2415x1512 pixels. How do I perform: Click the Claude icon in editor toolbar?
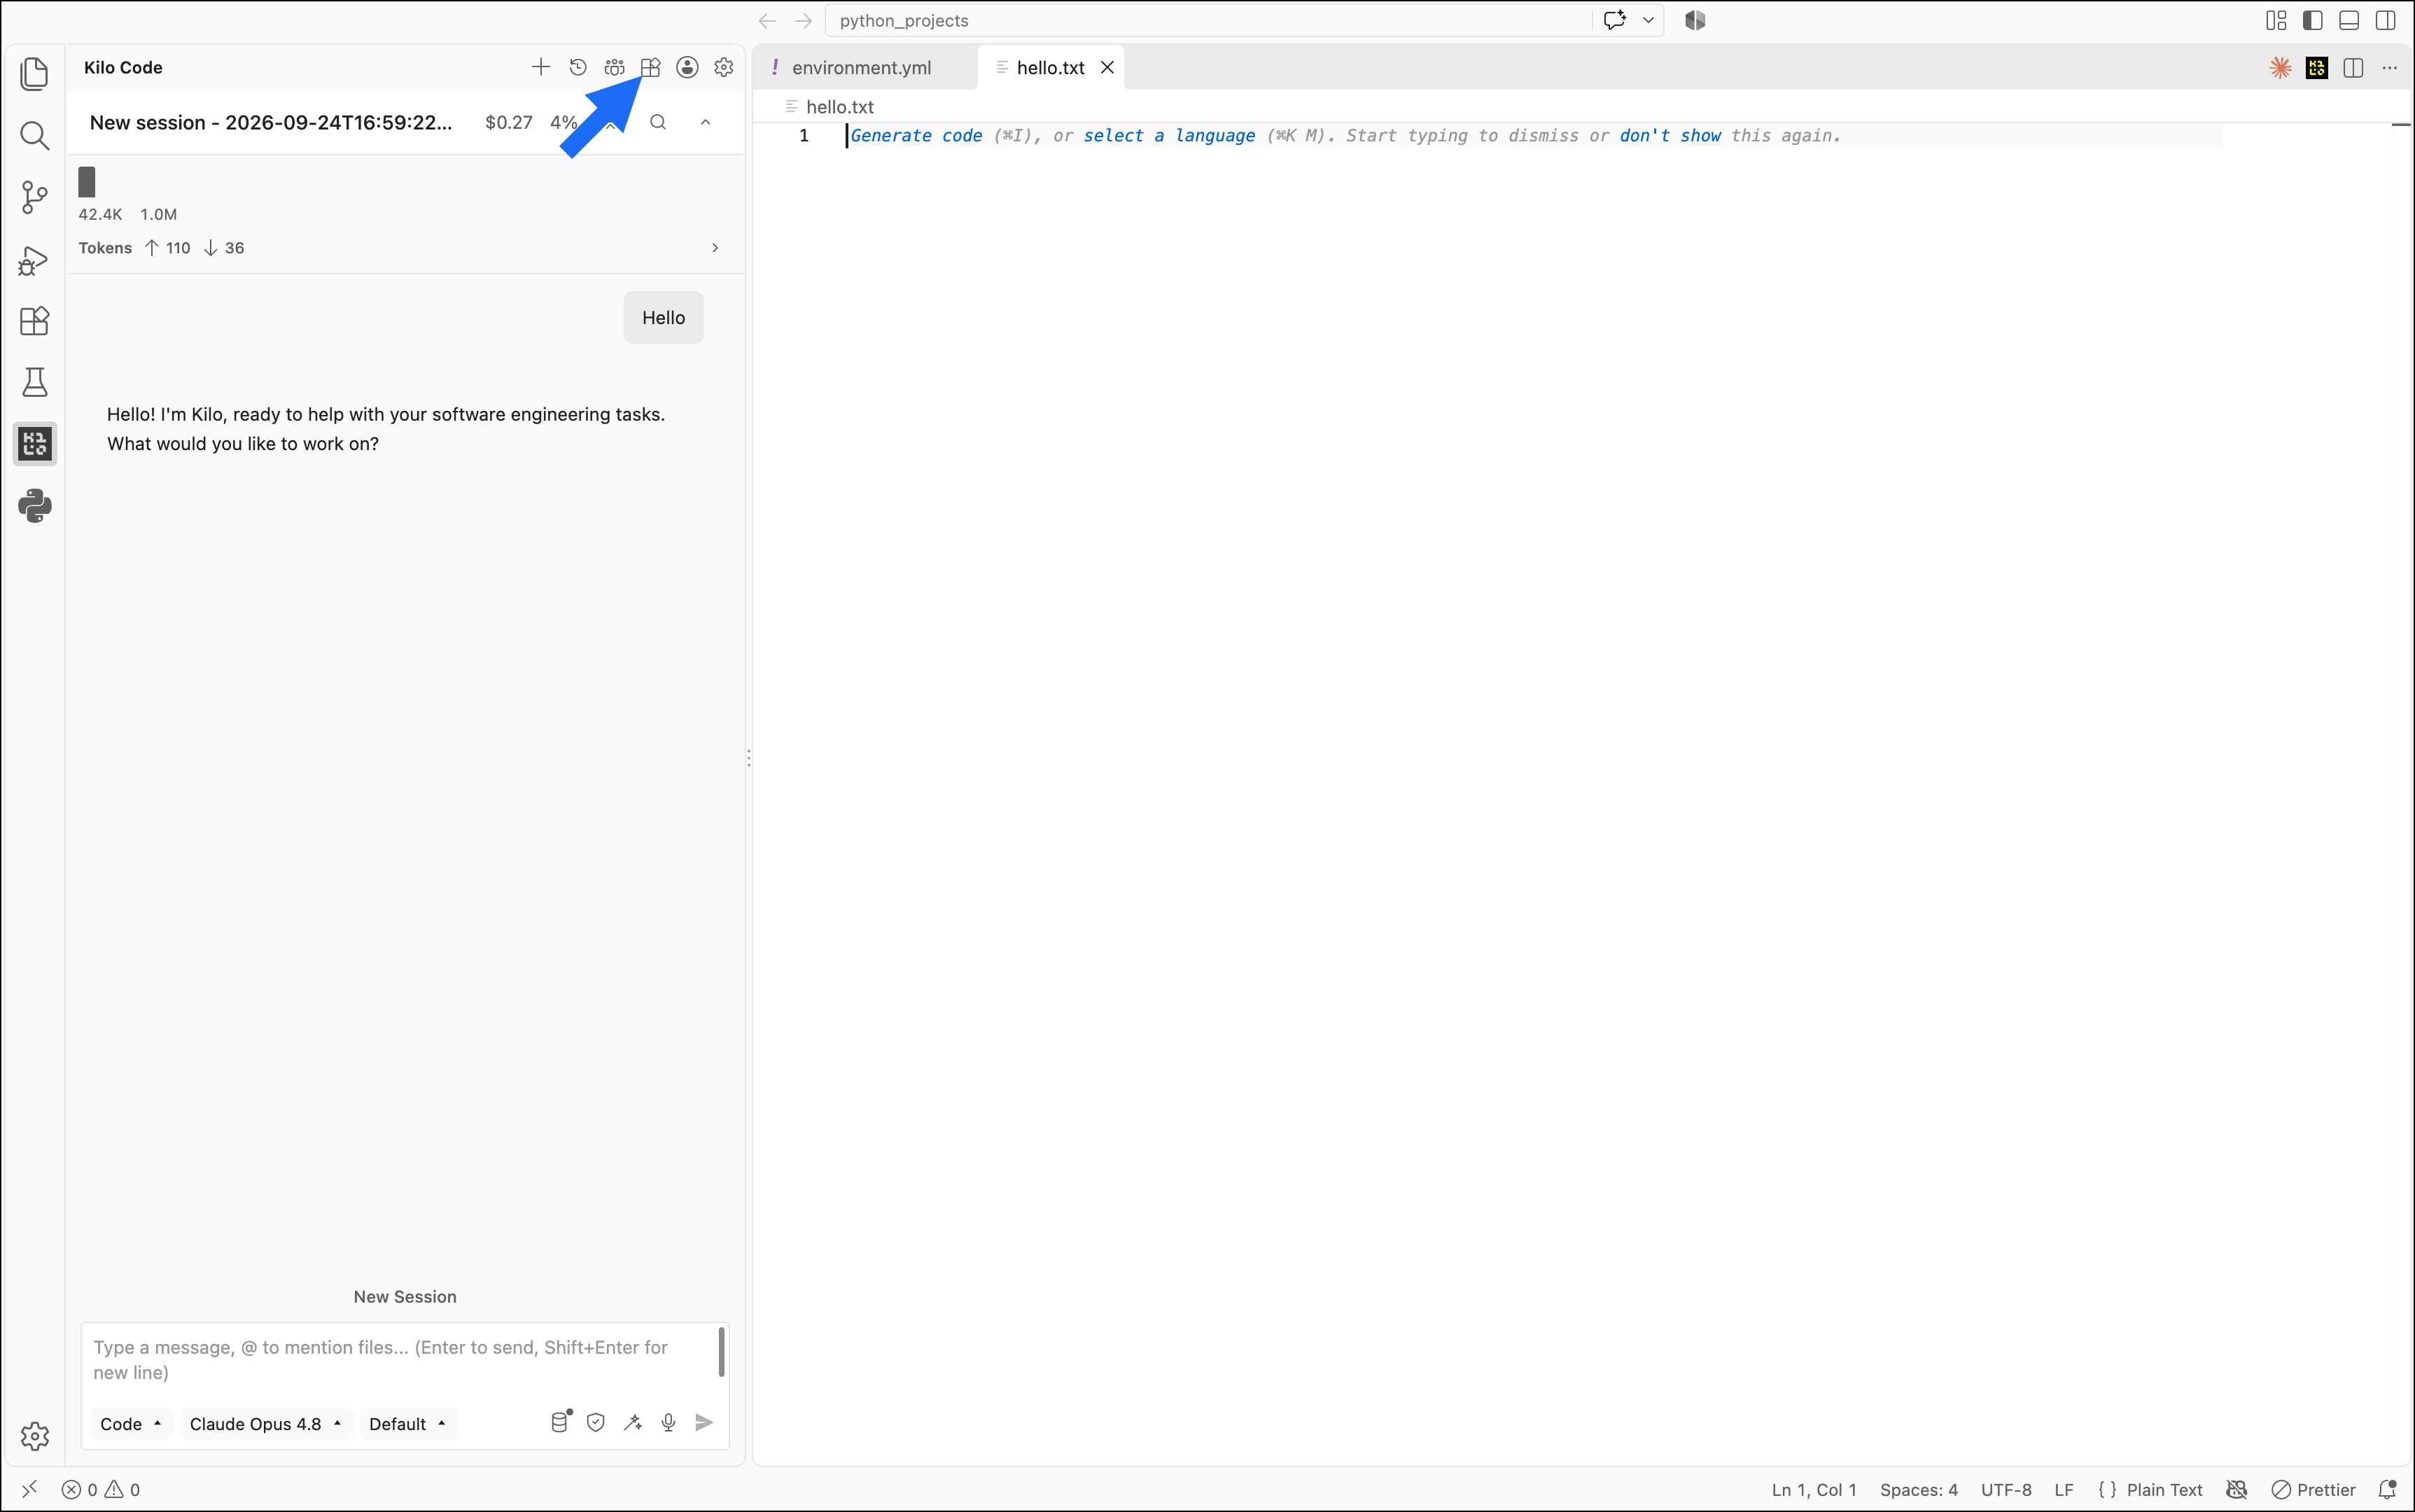[2281, 67]
